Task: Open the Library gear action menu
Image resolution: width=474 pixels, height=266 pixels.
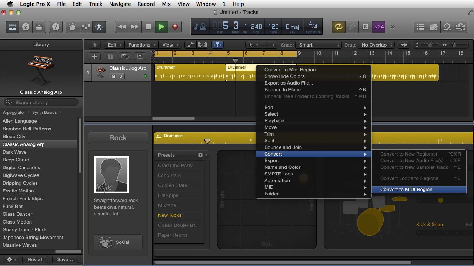Action: click(11, 259)
